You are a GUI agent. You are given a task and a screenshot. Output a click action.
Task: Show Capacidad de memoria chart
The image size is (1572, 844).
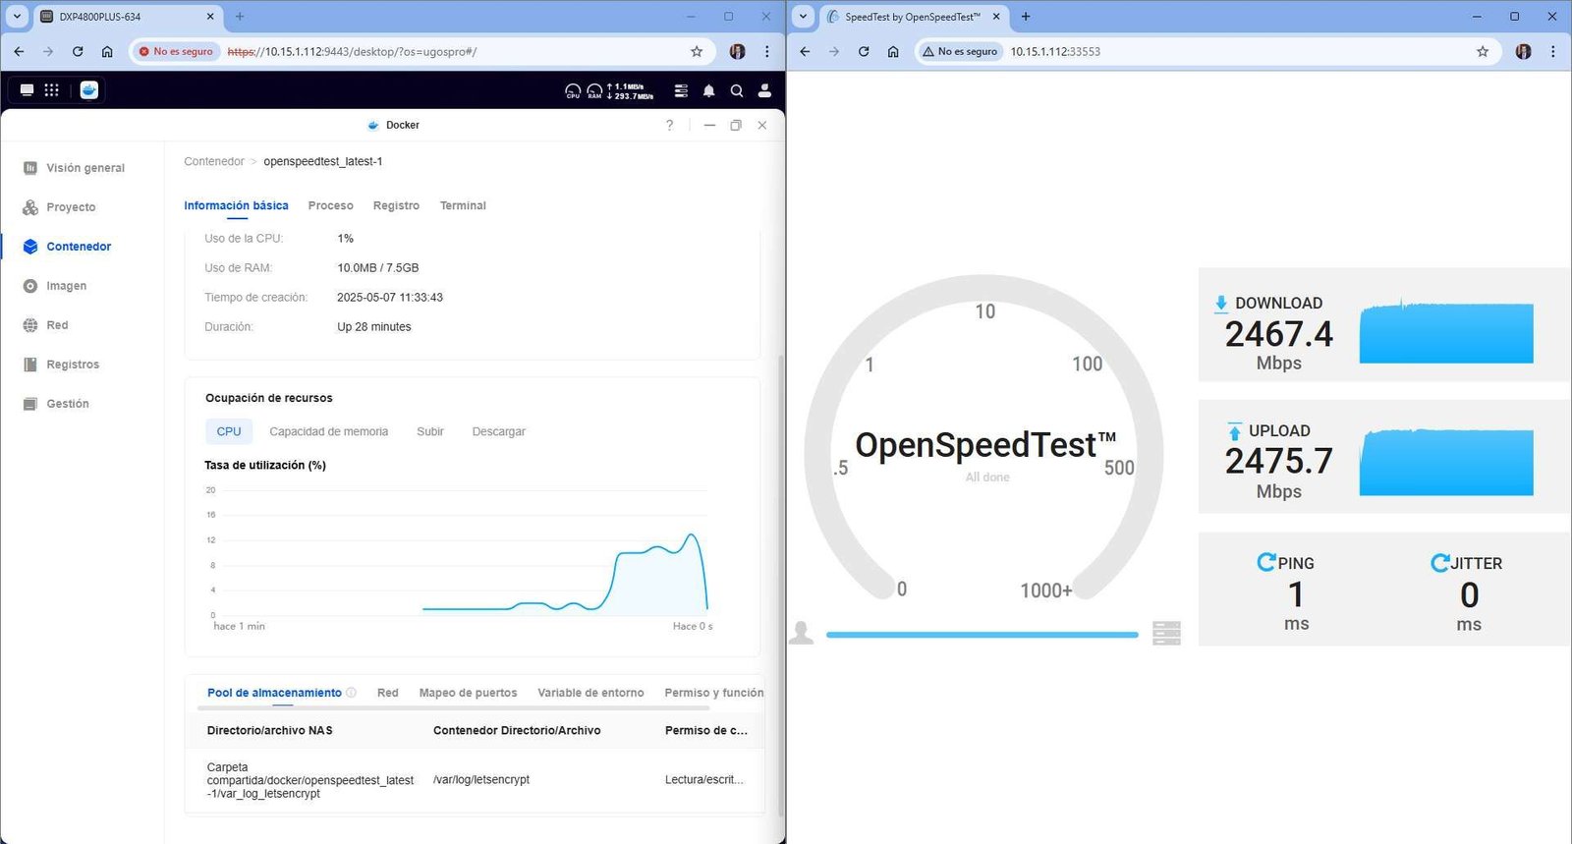[x=328, y=431]
